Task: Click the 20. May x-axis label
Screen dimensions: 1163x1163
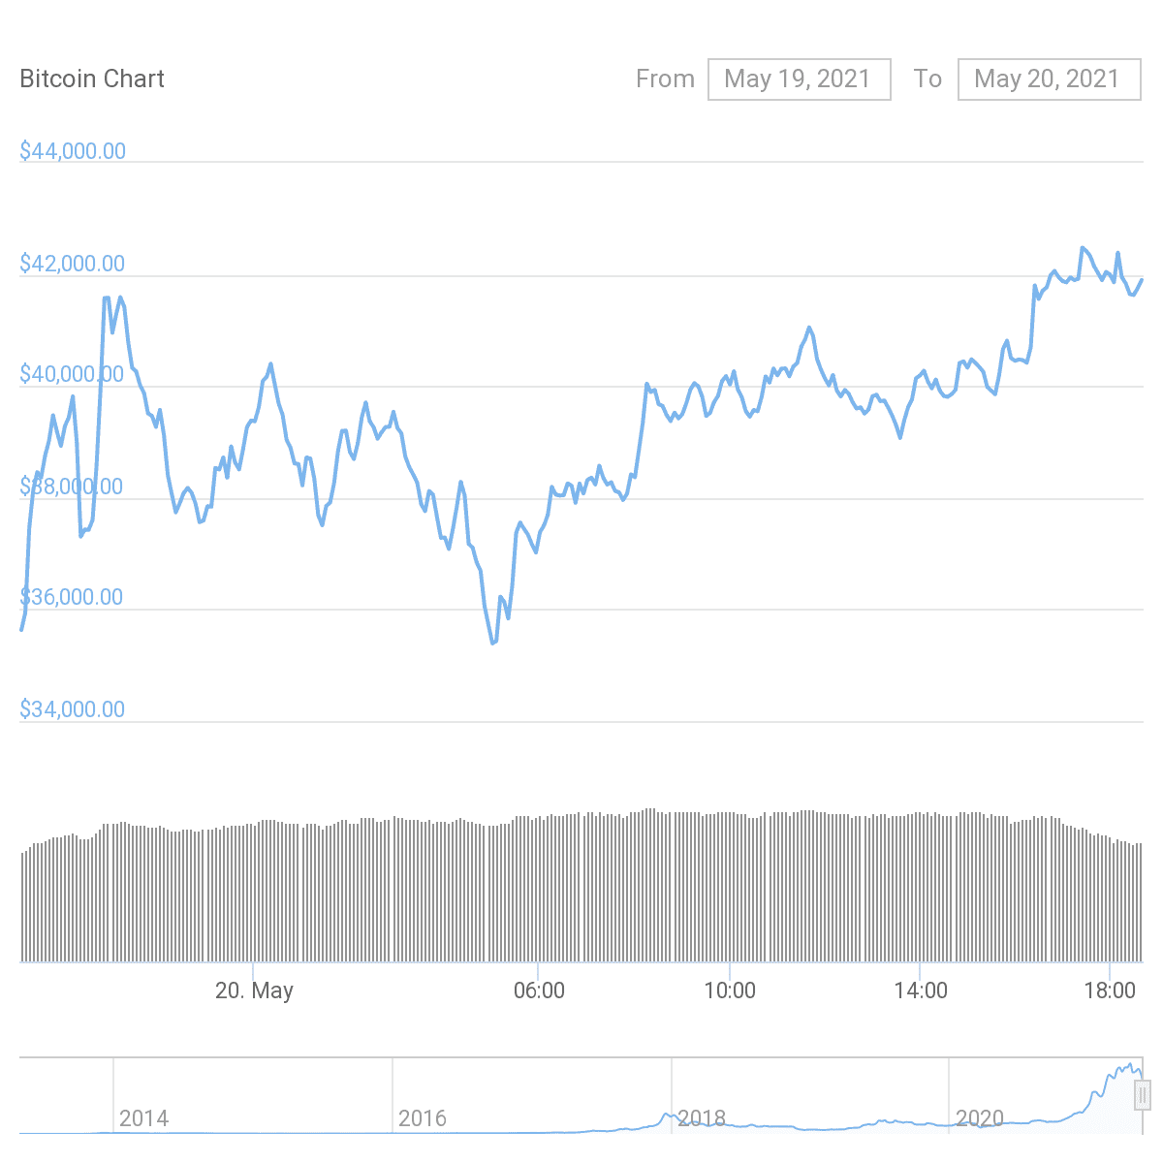Action: coord(254,990)
